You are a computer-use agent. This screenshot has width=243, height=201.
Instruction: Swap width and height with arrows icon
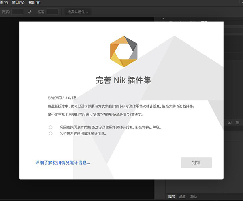click(x=30, y=12)
